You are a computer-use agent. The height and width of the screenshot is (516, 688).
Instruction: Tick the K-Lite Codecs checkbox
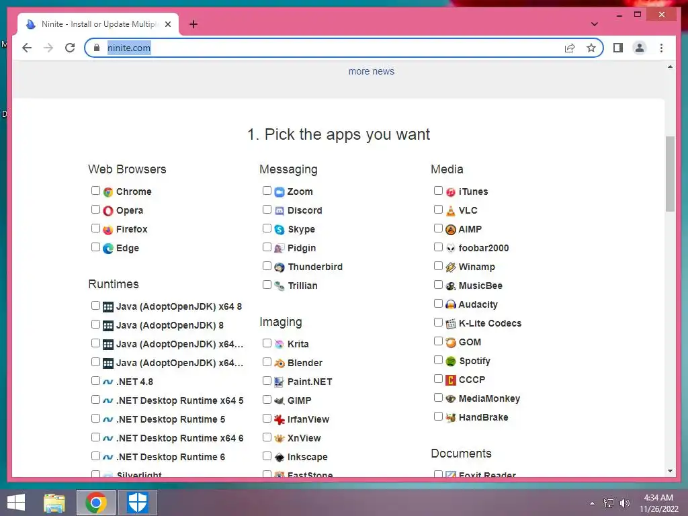coord(438,322)
